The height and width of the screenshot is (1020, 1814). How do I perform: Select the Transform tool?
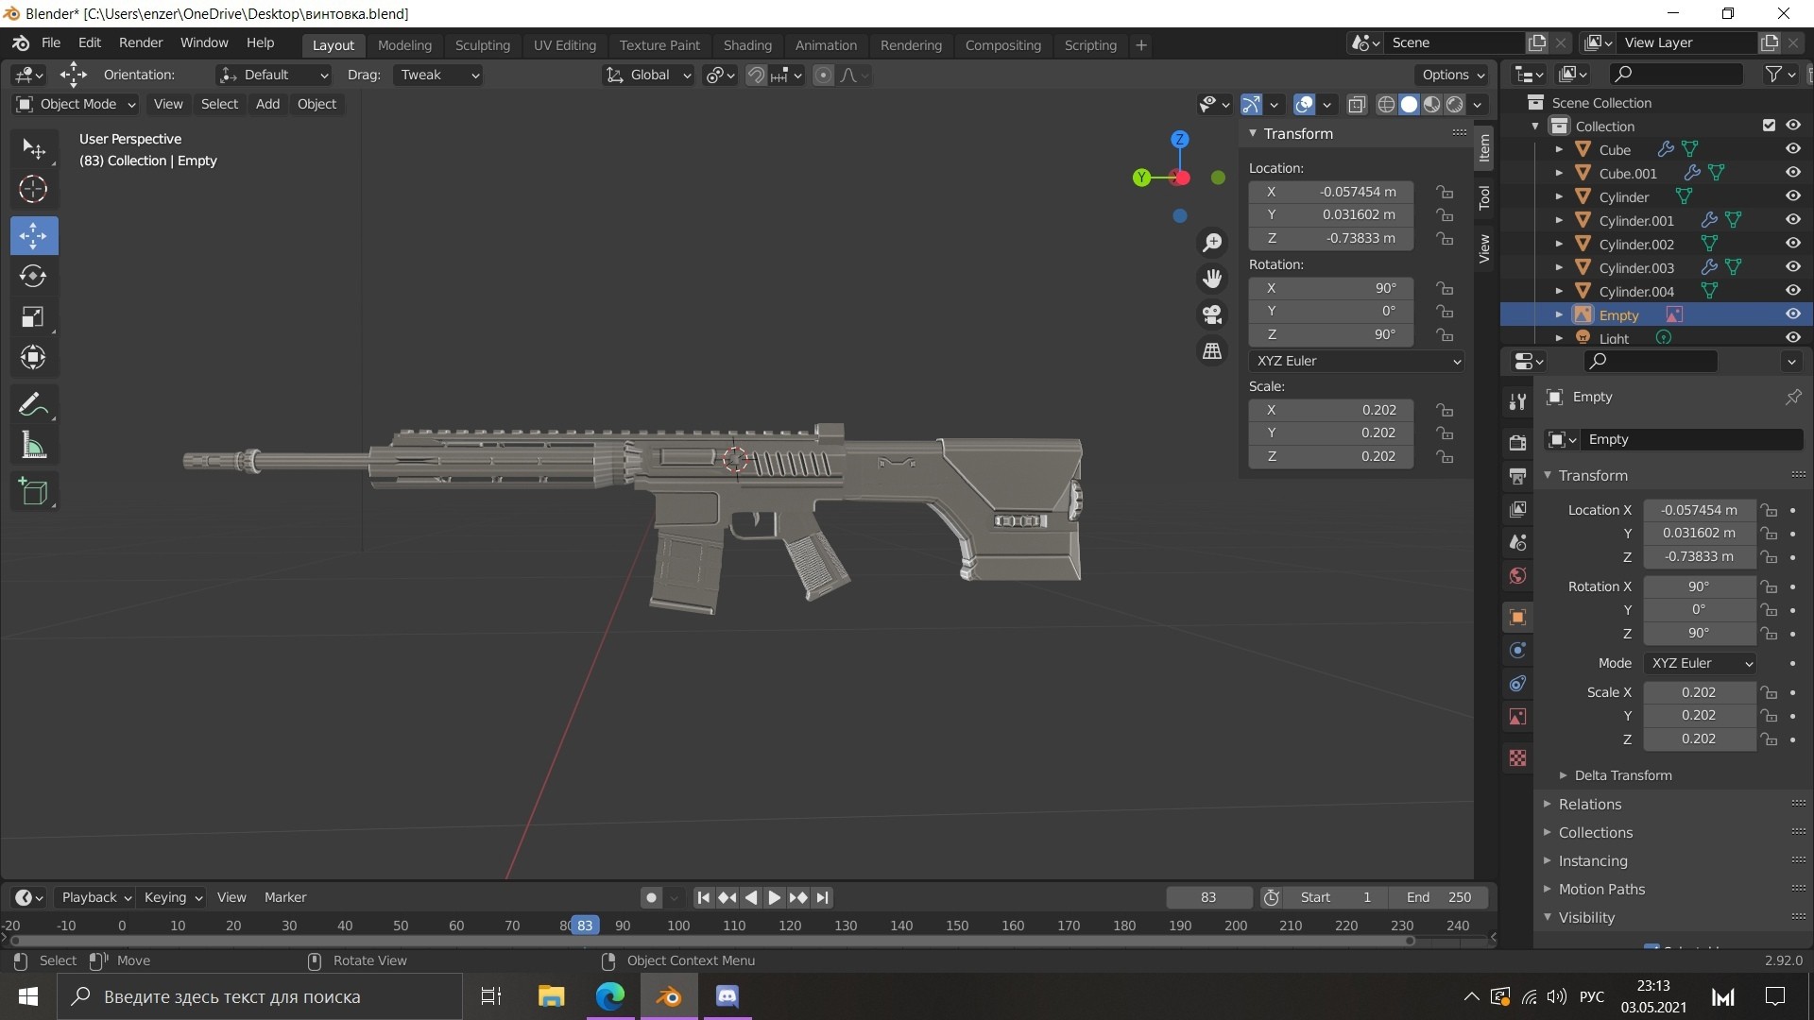[33, 357]
